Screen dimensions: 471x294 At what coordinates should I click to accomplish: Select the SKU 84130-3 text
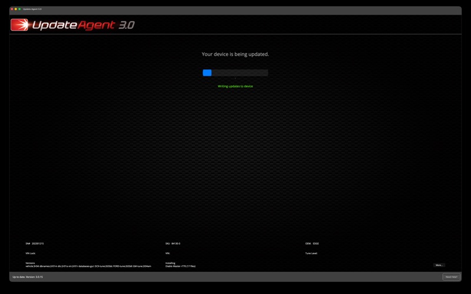173,243
